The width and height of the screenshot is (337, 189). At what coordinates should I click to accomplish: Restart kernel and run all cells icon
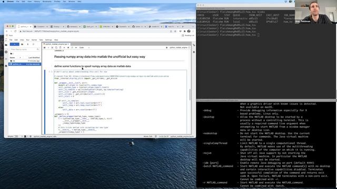coord(76,48)
